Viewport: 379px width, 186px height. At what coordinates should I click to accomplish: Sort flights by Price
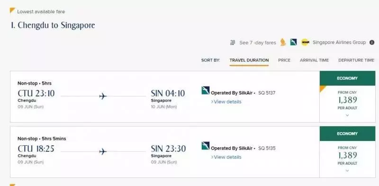284,61
